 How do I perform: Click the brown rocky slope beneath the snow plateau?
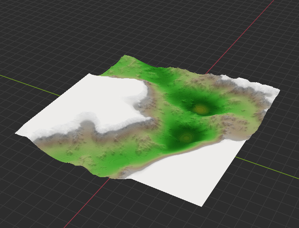pyautogui.click(x=80, y=137)
